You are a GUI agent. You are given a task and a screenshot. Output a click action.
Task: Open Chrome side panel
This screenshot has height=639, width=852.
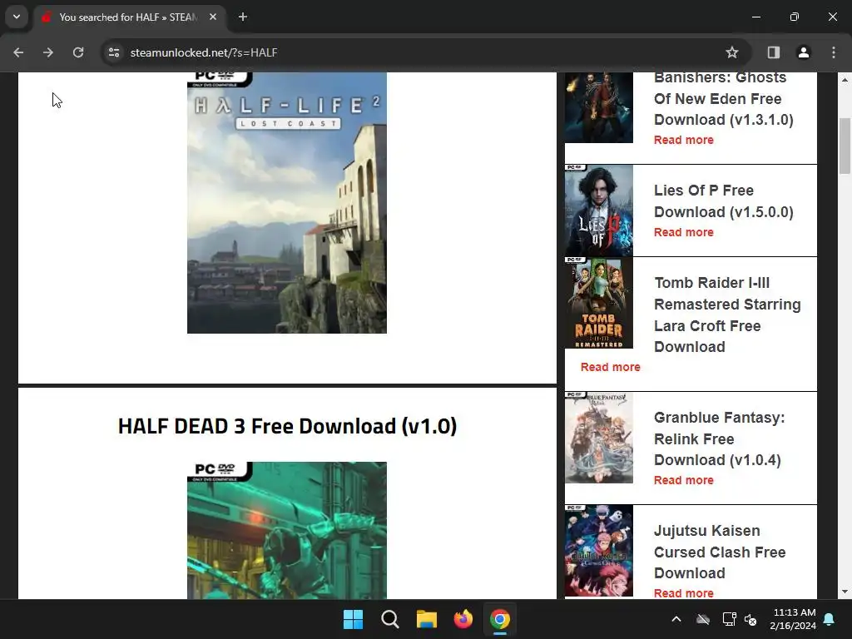tap(773, 52)
